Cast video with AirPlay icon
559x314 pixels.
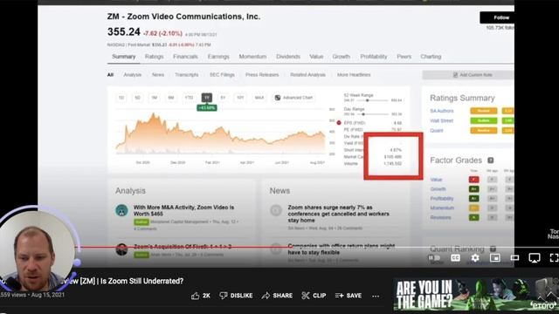pyautogui.click(x=534, y=258)
